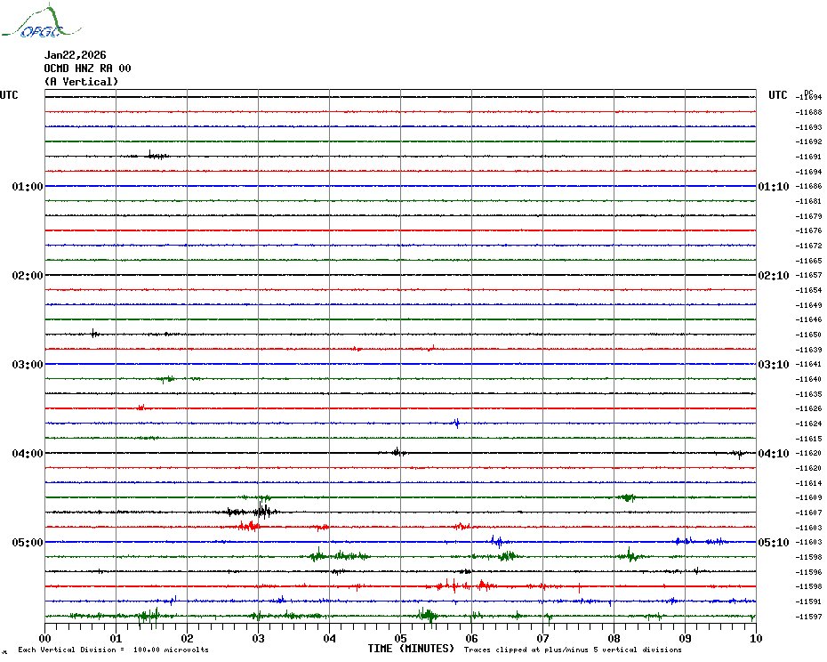The height and width of the screenshot is (662, 827).
Task: Click the Each Vertical Division scale note
Action: 113,650
